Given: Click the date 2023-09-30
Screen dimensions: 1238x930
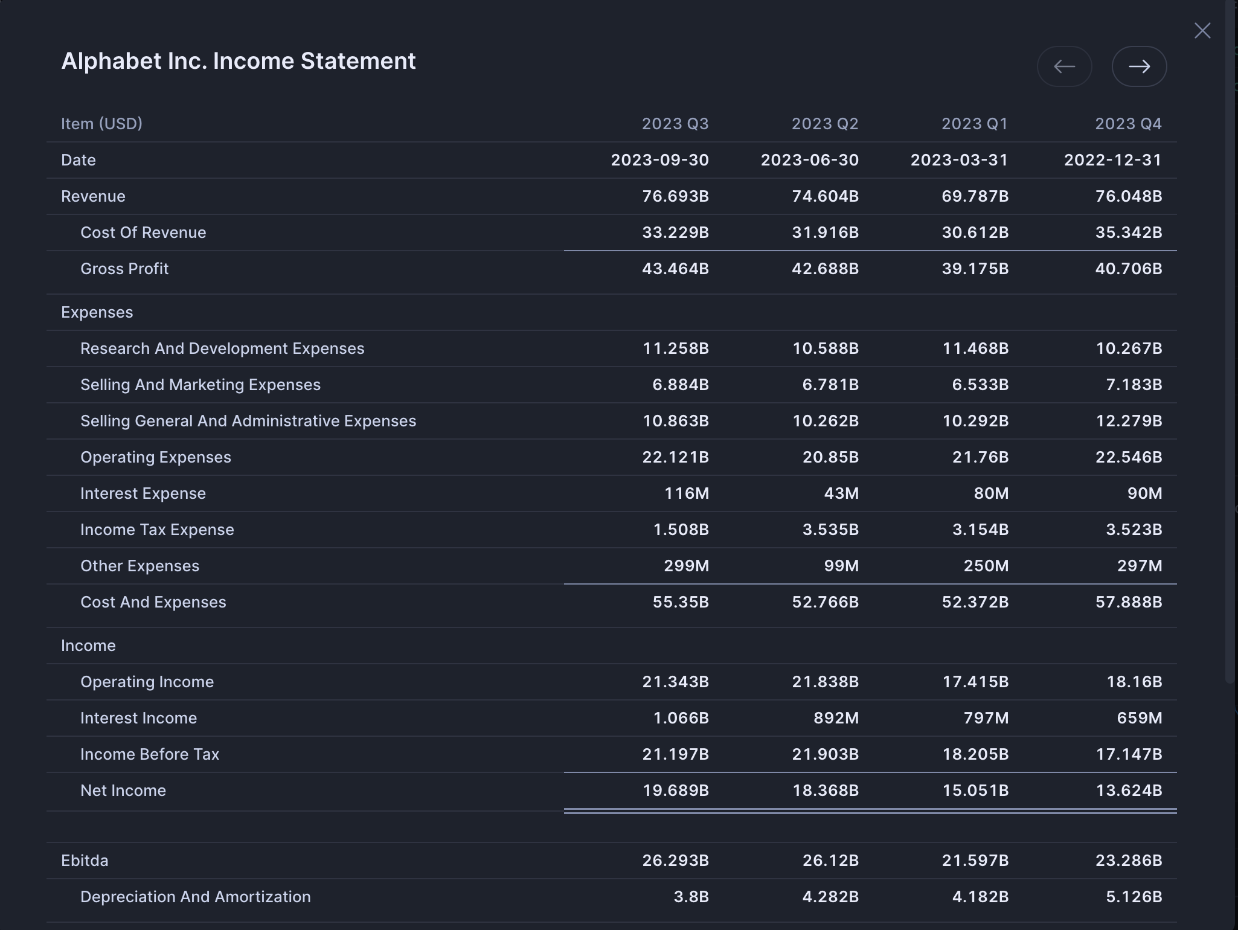Looking at the screenshot, I should click(659, 160).
